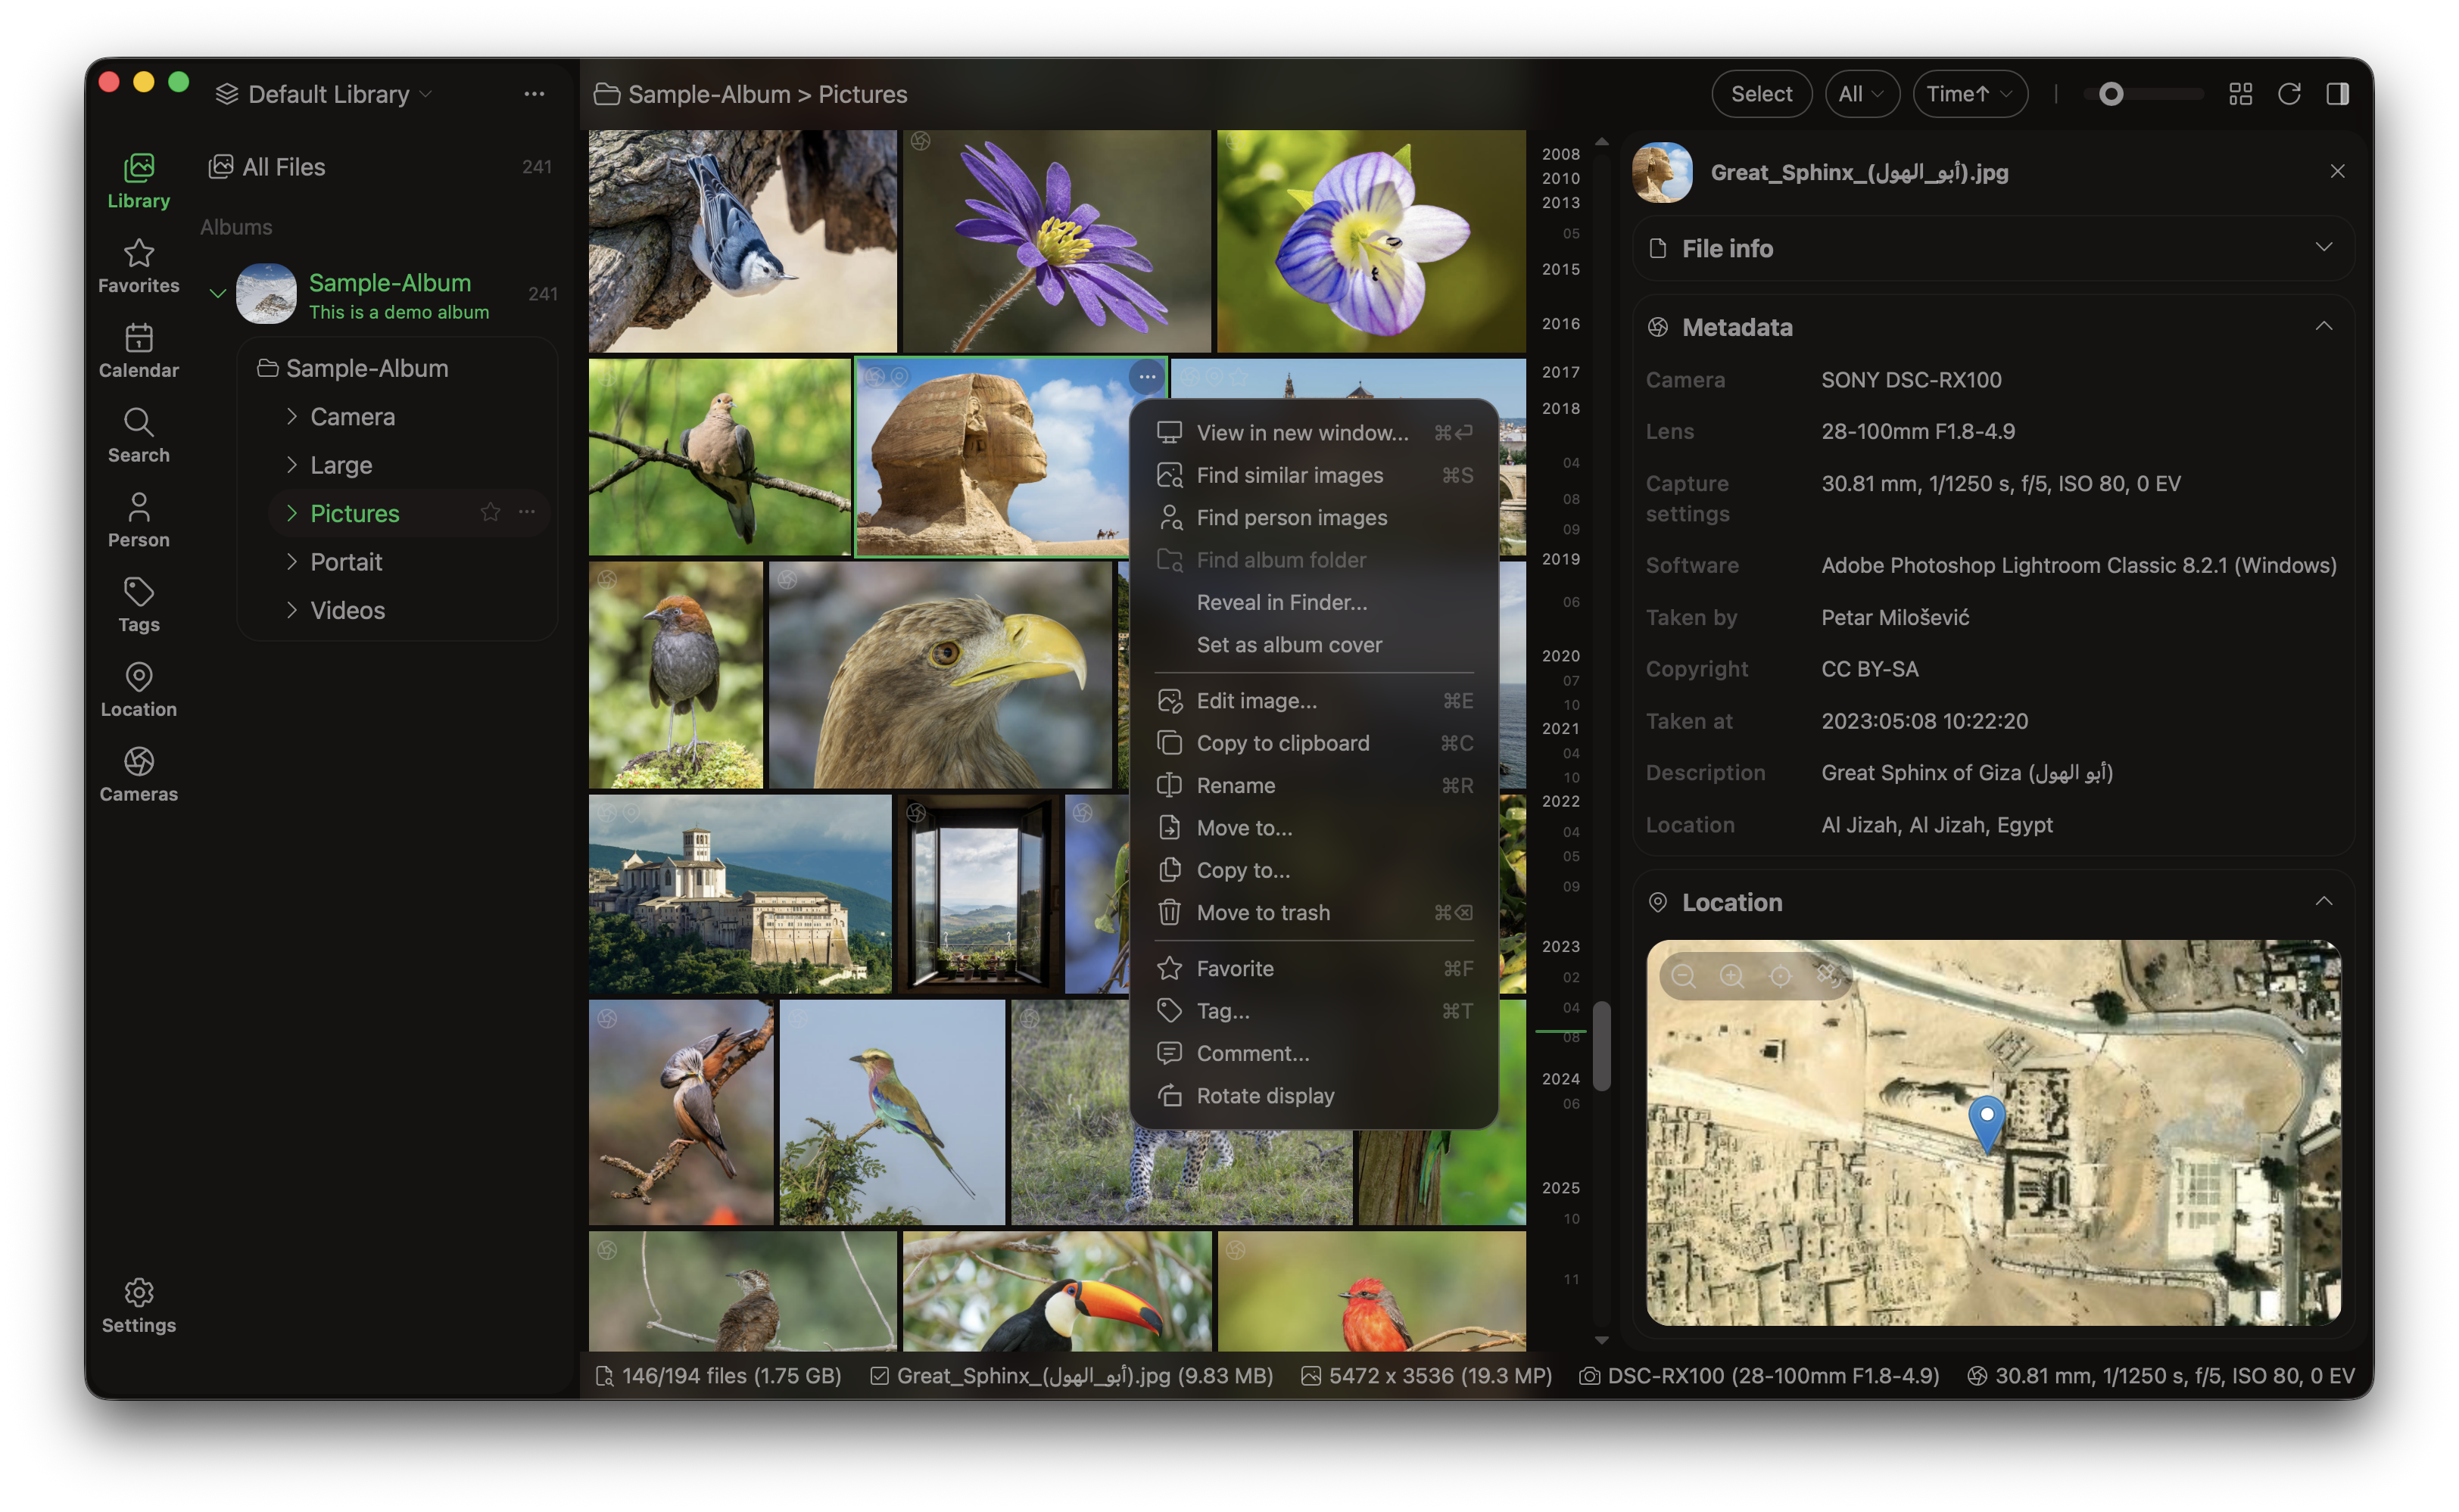Toggle the right info panel sidebar
This screenshot has height=1512, width=2459.
click(x=2337, y=94)
